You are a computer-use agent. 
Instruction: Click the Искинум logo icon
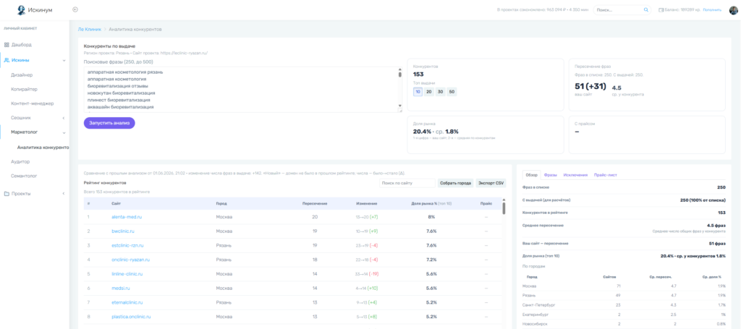point(21,10)
